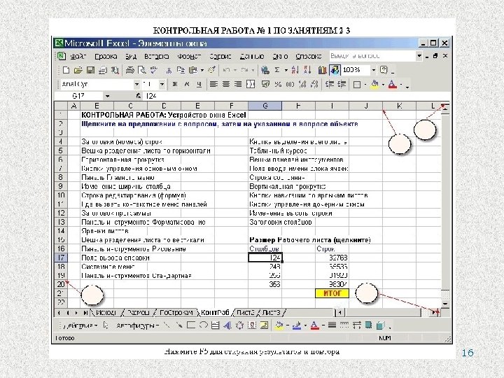The width and height of the screenshot is (504, 378).
Task: Expand the Borders dropdown arrow
Action: point(365,84)
